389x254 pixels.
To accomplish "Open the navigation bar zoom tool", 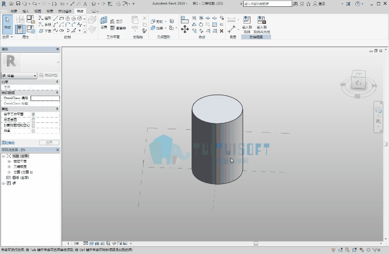I will tap(378, 121).
